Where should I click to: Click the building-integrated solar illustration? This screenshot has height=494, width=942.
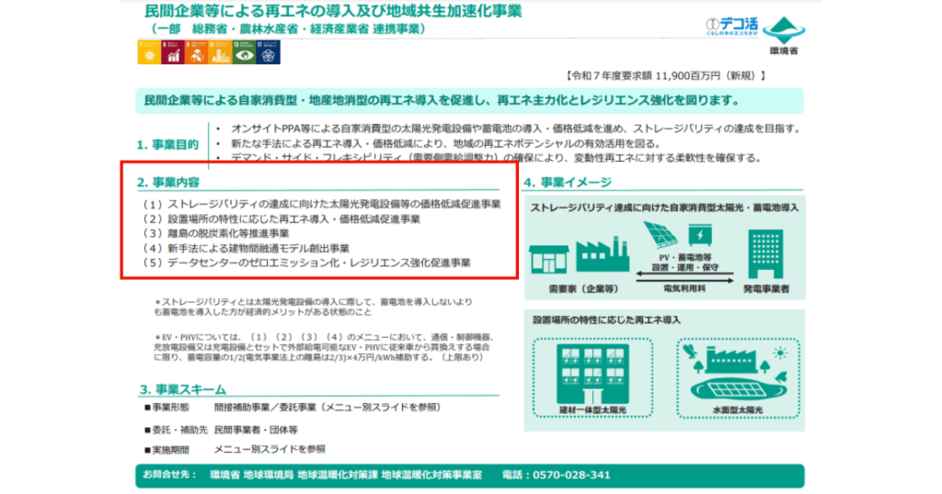pyautogui.click(x=592, y=374)
